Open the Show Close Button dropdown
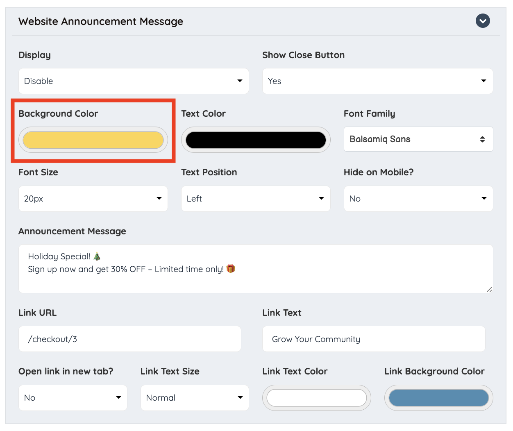Viewport: 513px width, 431px height. (377, 81)
